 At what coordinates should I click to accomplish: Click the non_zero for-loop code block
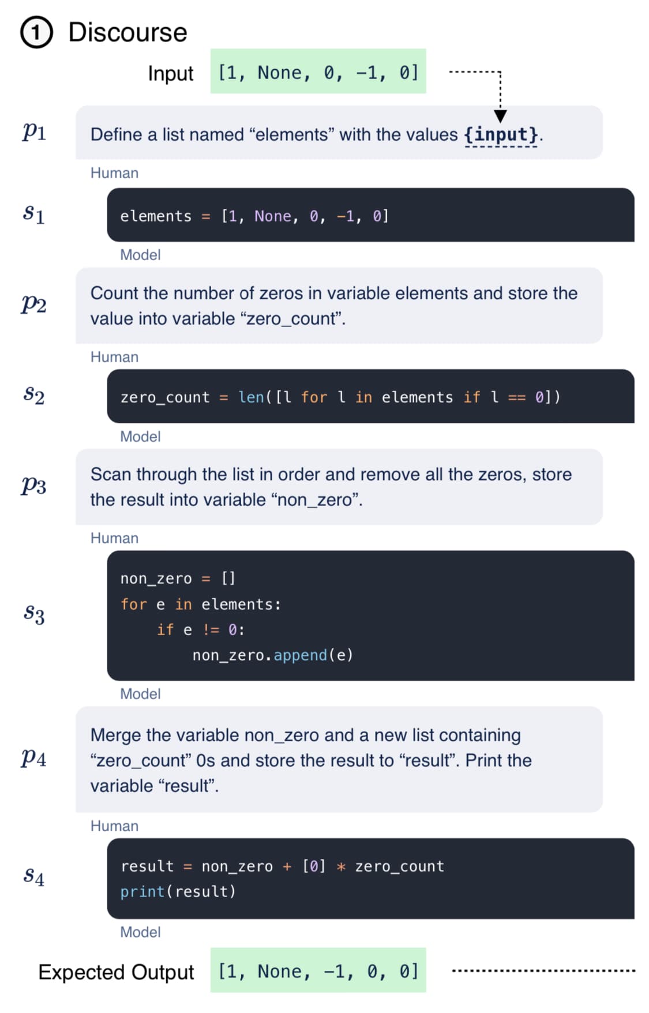(370, 616)
